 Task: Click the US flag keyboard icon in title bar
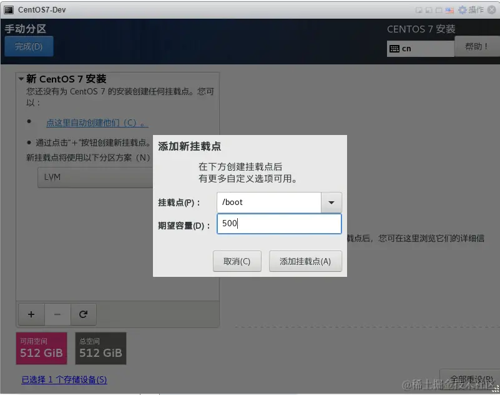coord(449,10)
